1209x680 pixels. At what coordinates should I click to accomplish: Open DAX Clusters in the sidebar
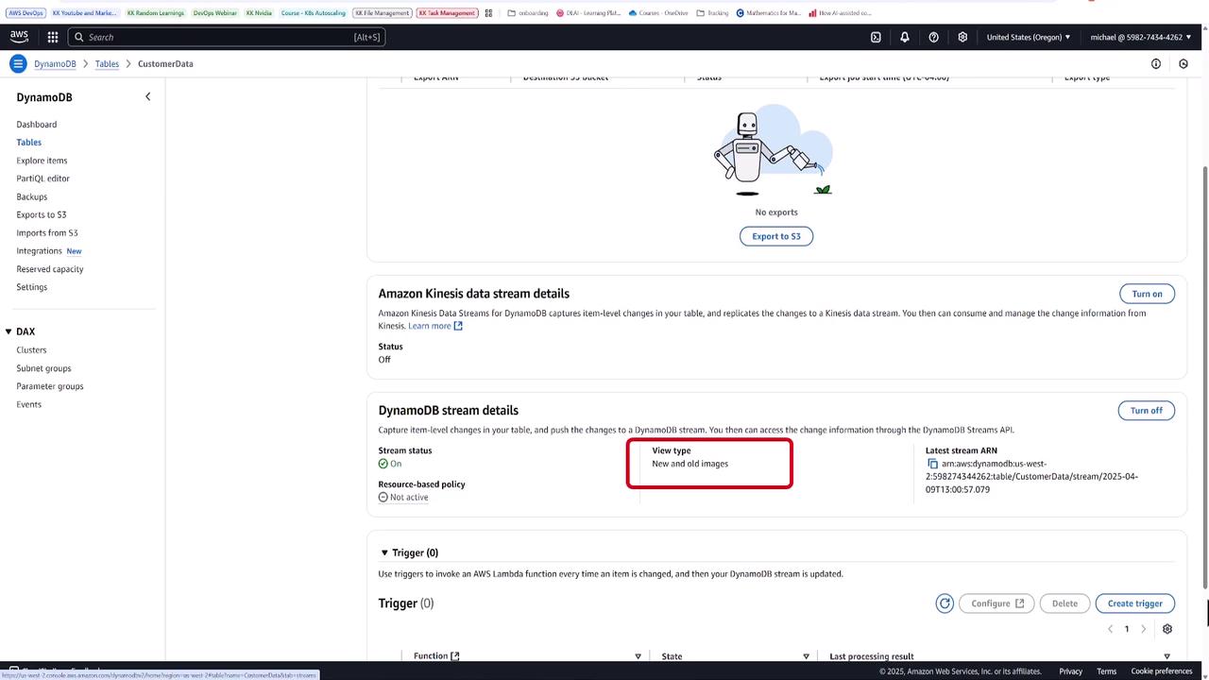click(x=31, y=350)
